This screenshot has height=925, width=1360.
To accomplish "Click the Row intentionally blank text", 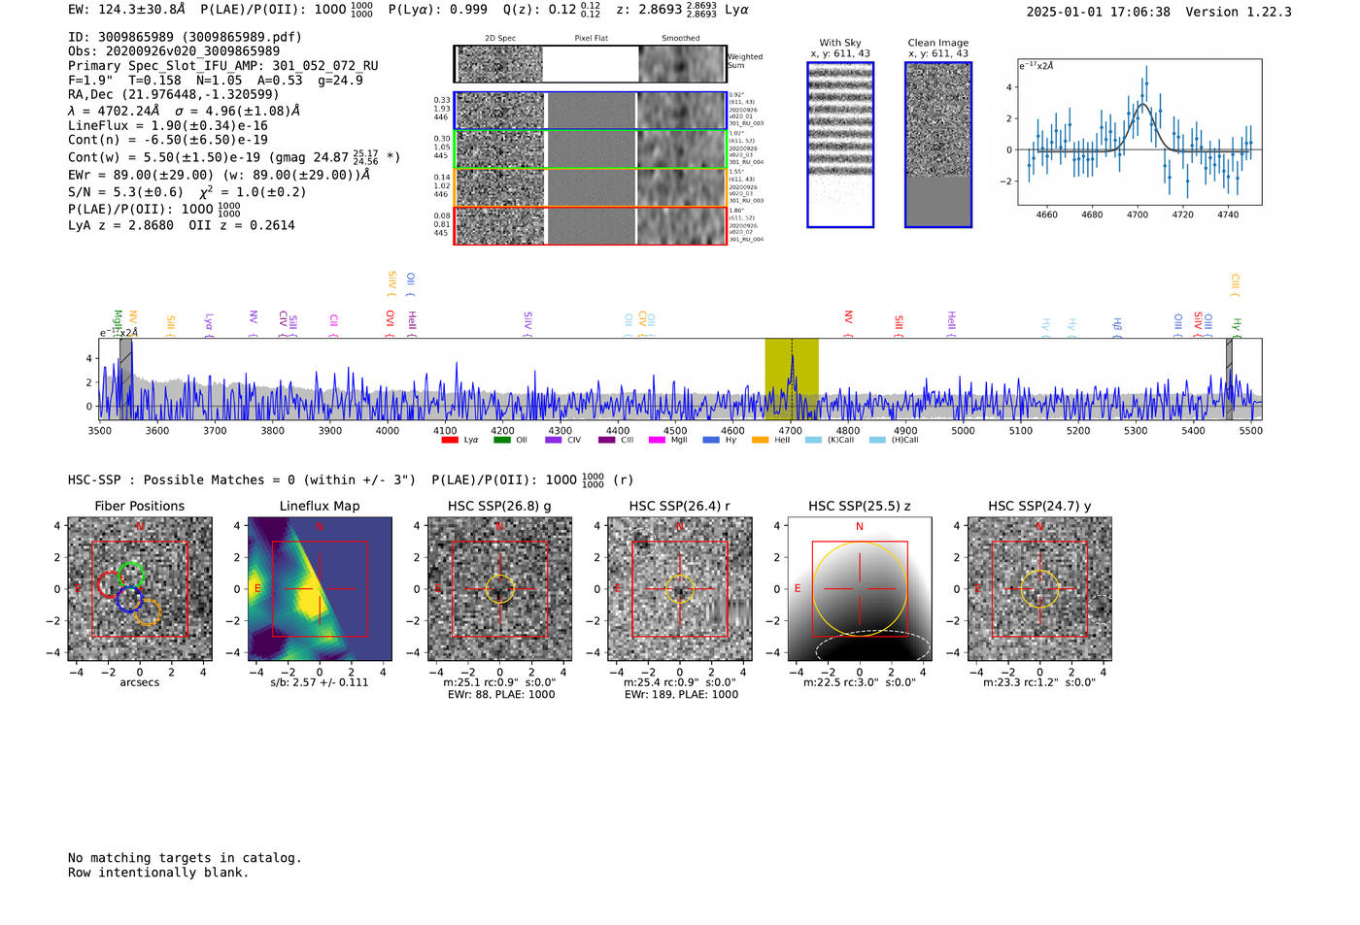I will pyautogui.click(x=158, y=873).
